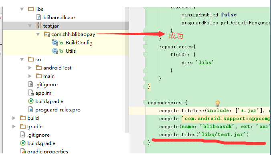Click the compile fileTree line
The width and height of the screenshot is (271, 155).
214,110
